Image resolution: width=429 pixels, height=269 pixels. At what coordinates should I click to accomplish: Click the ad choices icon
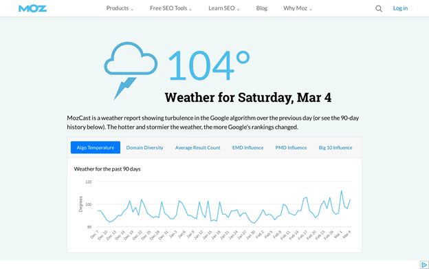point(424,265)
